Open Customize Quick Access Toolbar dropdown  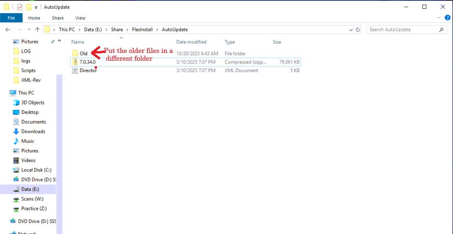click(x=36, y=7)
